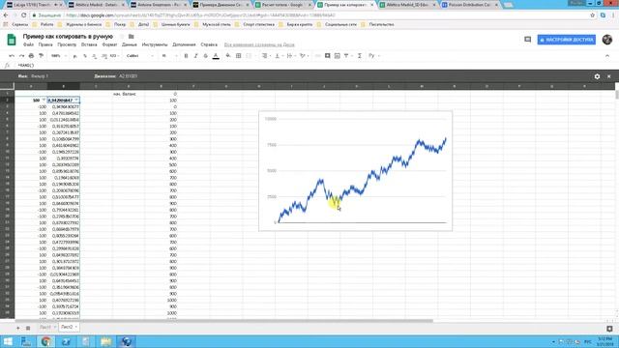619x348 pixels.
Task: Click the Functions sigma icon
Action: coord(360,56)
